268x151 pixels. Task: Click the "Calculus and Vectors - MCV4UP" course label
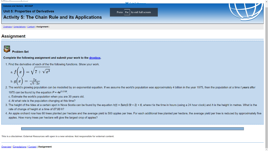click(x=18, y=6)
